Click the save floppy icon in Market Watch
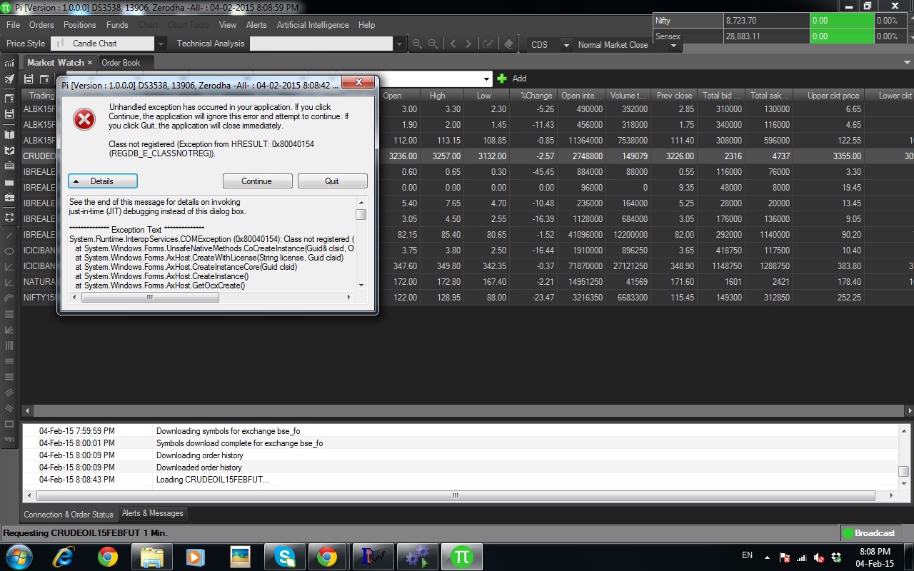This screenshot has width=914, height=571. point(29,79)
